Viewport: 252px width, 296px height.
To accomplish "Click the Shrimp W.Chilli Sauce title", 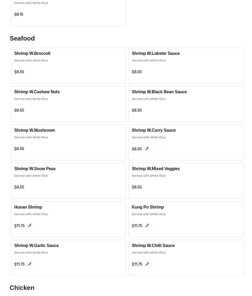I will click(x=153, y=245).
